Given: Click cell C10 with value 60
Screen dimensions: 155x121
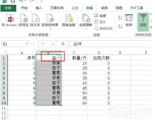Looking at the screenshot, I should pyautogui.click(x=74, y=103).
